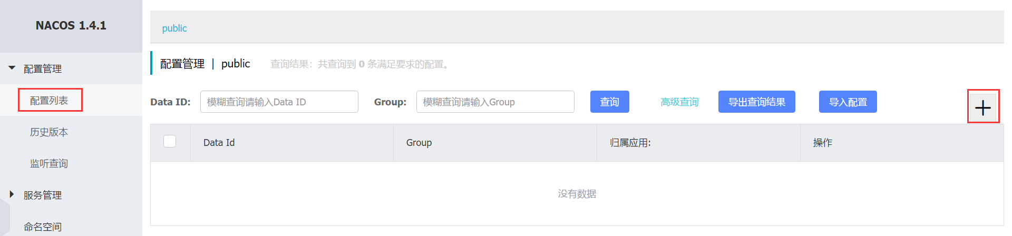Click the 导出查询结果 button
Screen dimensions: 1012x236
[x=757, y=102]
